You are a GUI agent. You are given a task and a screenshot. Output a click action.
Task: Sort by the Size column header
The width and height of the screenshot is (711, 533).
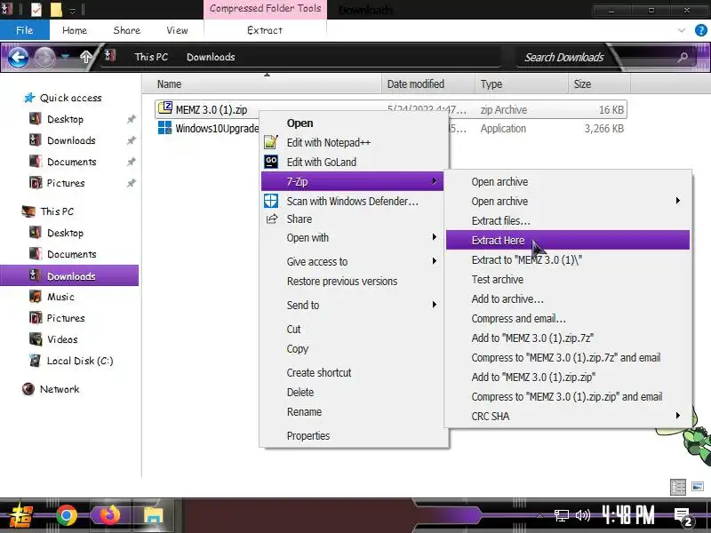(x=599, y=84)
